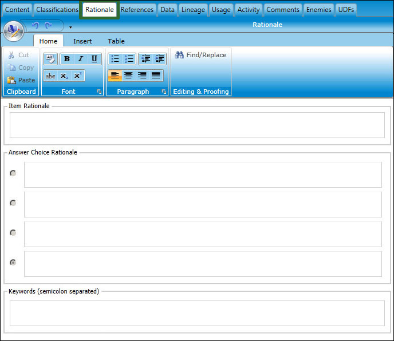Viewport: 394px width, 341px height.
Task: Insert a bulleted list
Action: click(115, 59)
